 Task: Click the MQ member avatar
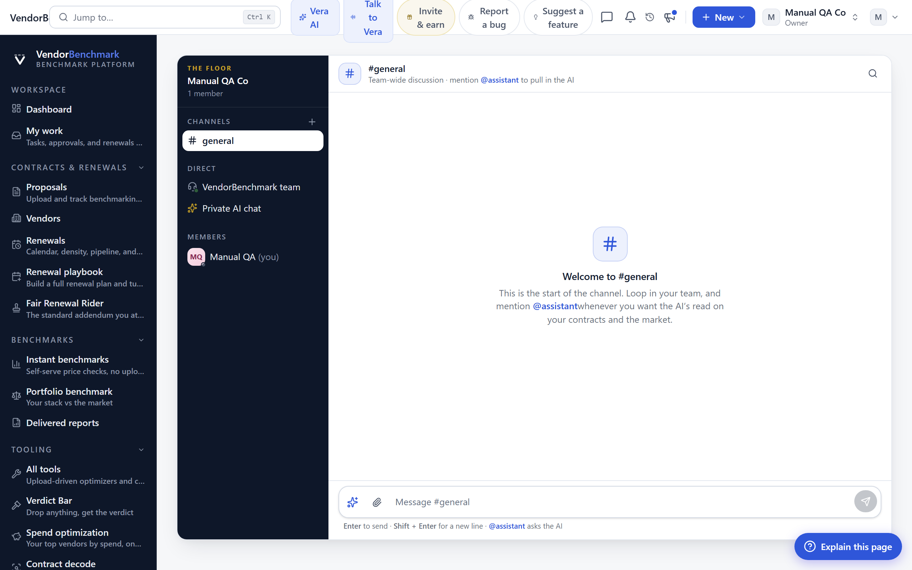click(196, 257)
